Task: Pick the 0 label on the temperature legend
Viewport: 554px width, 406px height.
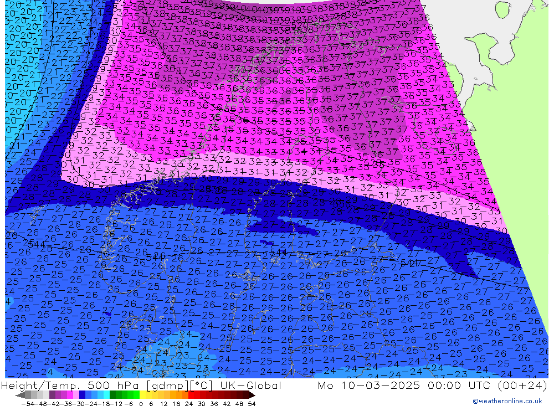Action: point(141,404)
